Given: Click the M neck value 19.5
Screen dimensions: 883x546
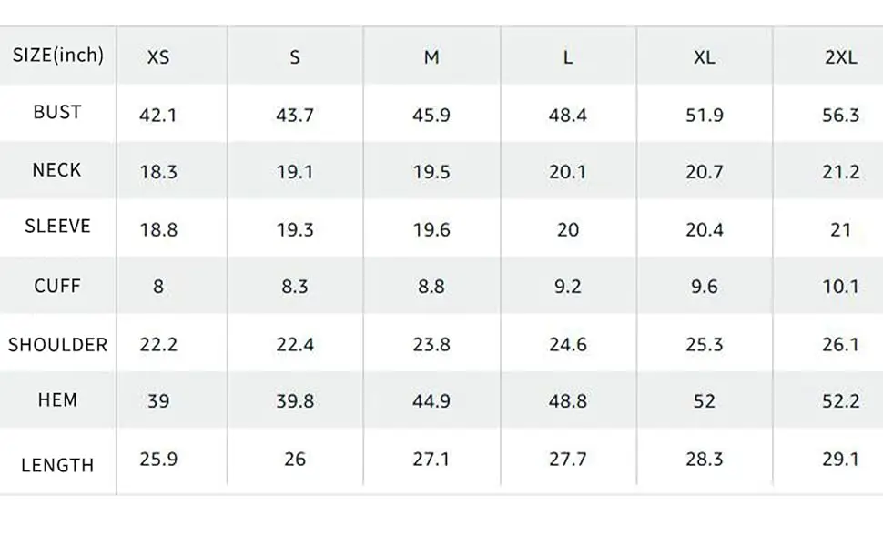Looking at the screenshot, I should pos(431,173).
